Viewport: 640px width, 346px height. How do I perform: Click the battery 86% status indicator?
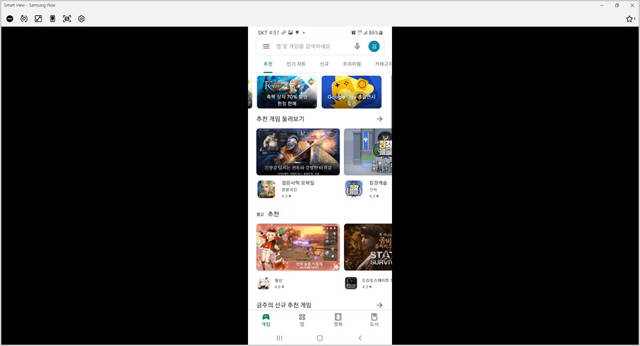click(x=375, y=33)
